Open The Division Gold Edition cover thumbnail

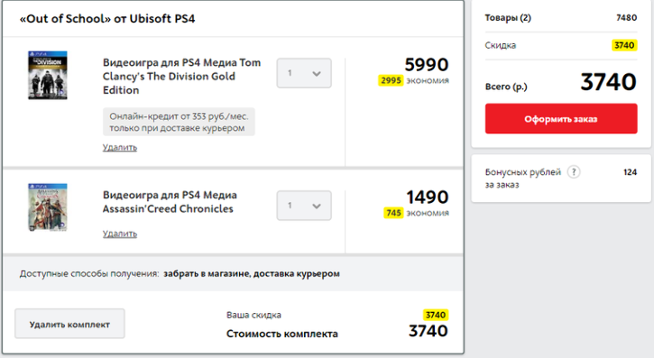pos(48,76)
